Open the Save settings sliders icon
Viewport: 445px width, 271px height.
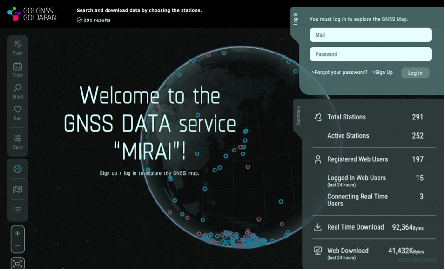[x=18, y=142]
